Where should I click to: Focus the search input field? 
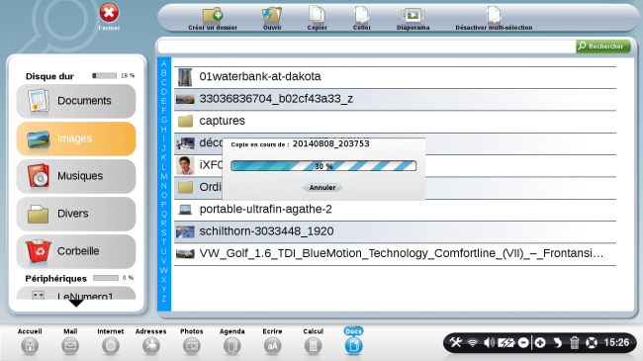click(367, 46)
